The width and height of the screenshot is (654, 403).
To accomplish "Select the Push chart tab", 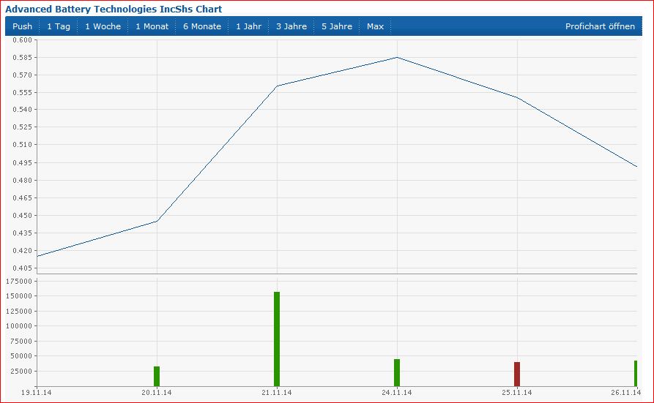I will tap(23, 26).
